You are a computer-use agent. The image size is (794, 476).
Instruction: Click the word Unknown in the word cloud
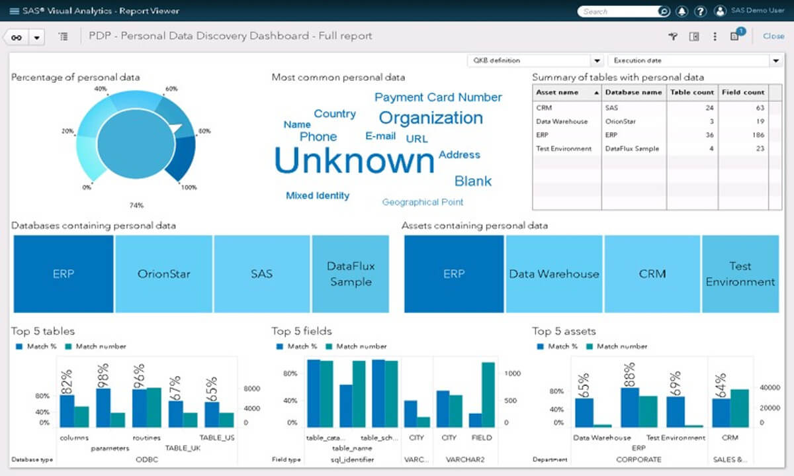[354, 161]
